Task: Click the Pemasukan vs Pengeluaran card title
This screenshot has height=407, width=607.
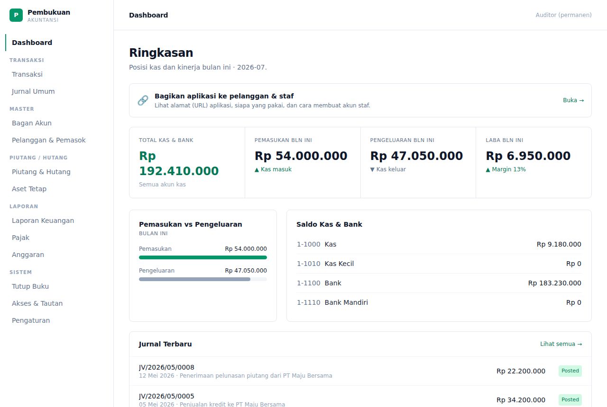Action: pos(191,224)
